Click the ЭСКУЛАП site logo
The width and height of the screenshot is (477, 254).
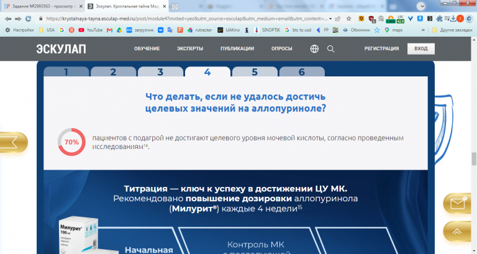pos(61,49)
